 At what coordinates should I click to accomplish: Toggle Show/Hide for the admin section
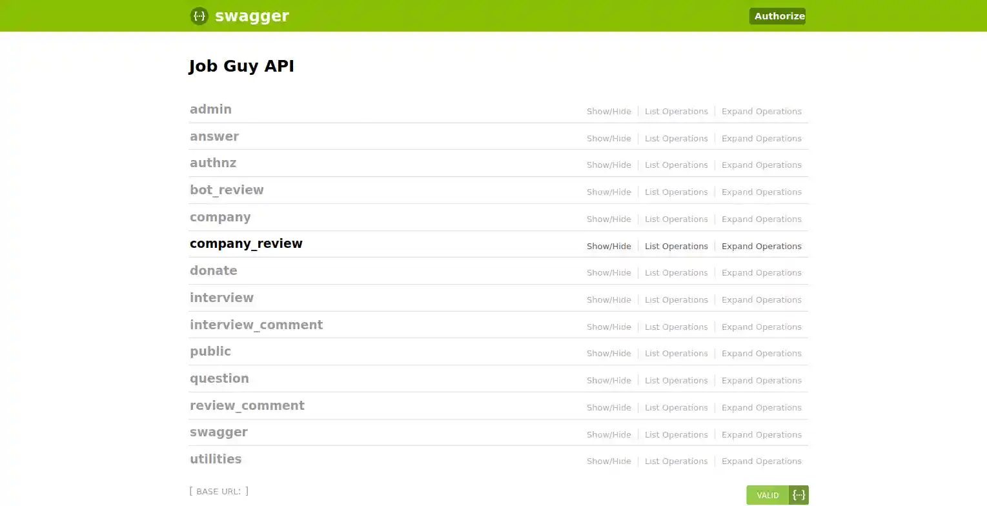[x=608, y=111]
